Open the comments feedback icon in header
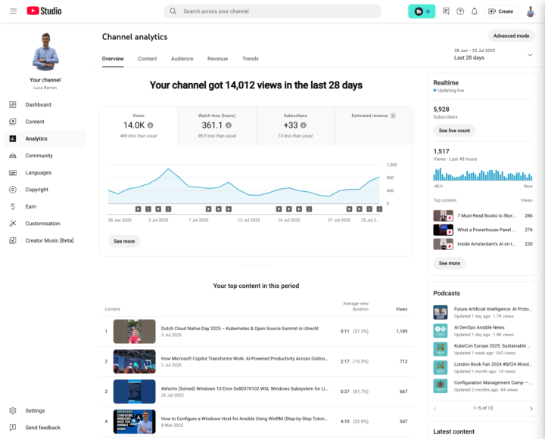 446,11
